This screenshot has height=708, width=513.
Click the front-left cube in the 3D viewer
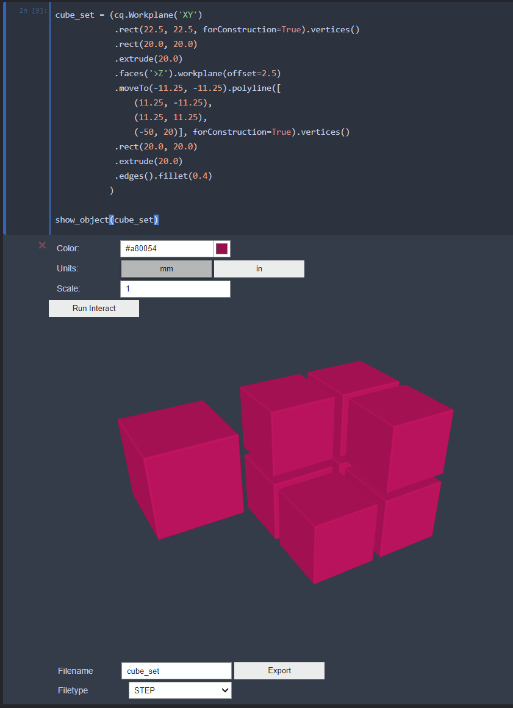pyautogui.click(x=180, y=476)
